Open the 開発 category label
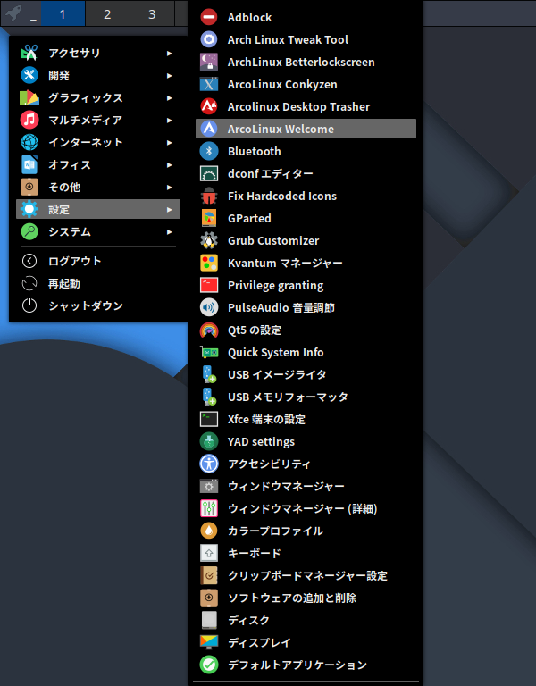 tap(59, 75)
